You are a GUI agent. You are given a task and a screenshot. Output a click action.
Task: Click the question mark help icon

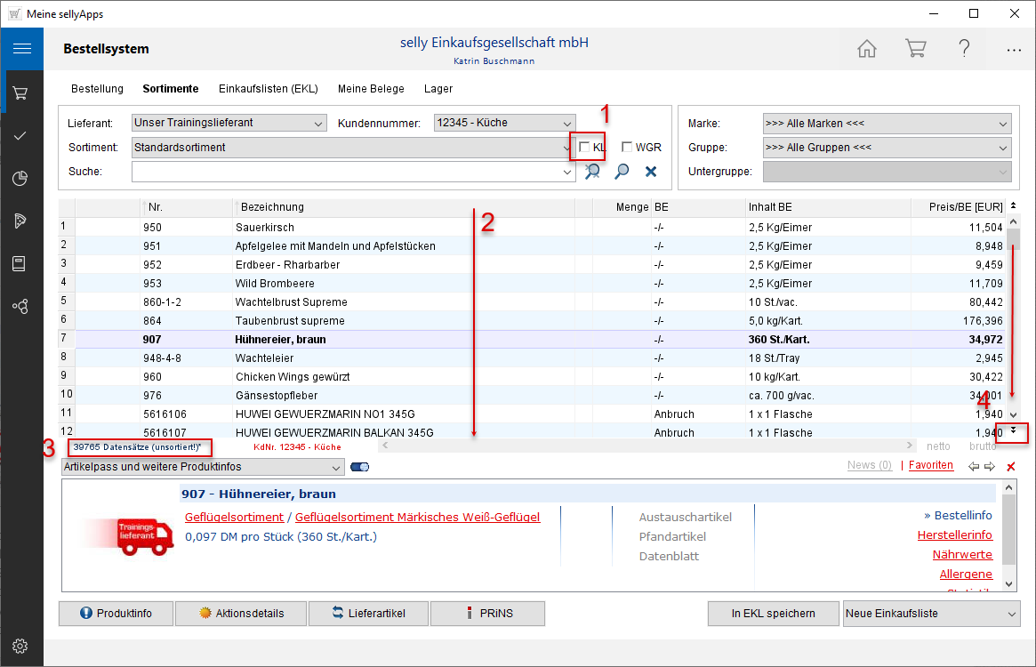[x=964, y=49]
